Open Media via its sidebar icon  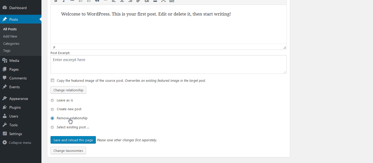(5, 61)
